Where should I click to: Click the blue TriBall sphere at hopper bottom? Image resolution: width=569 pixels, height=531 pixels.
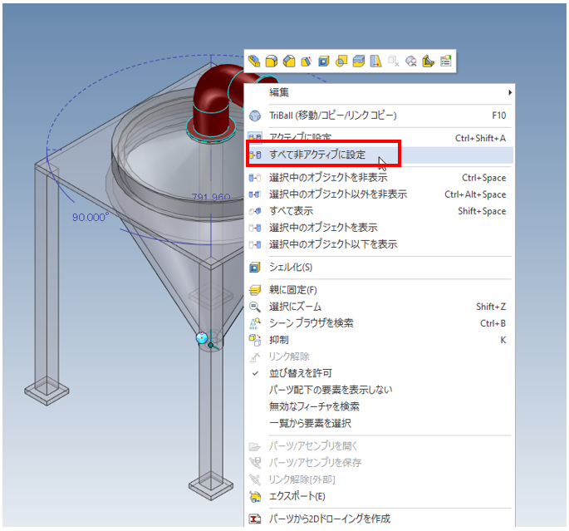click(202, 338)
